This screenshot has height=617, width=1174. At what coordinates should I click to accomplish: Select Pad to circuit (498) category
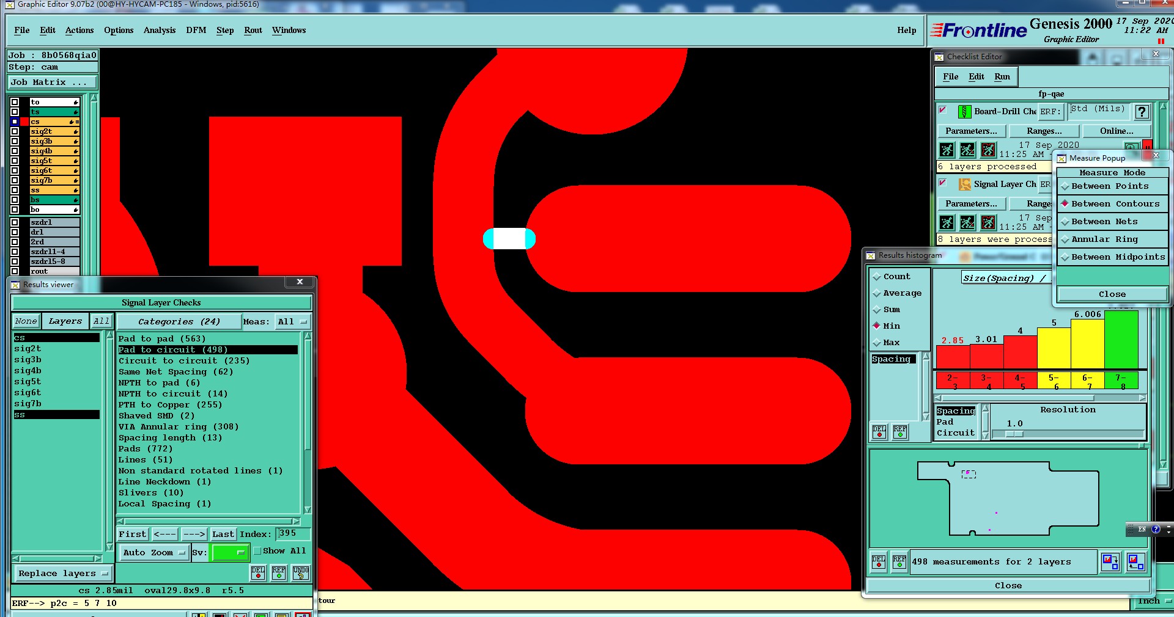pyautogui.click(x=208, y=350)
